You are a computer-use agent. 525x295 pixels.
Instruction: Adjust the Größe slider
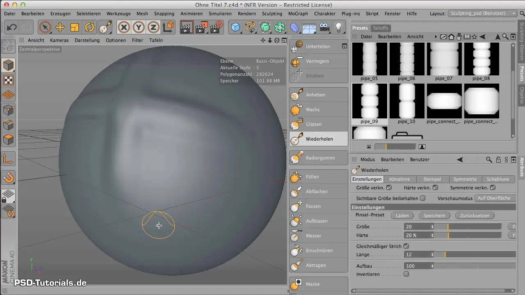pyautogui.click(x=468, y=227)
